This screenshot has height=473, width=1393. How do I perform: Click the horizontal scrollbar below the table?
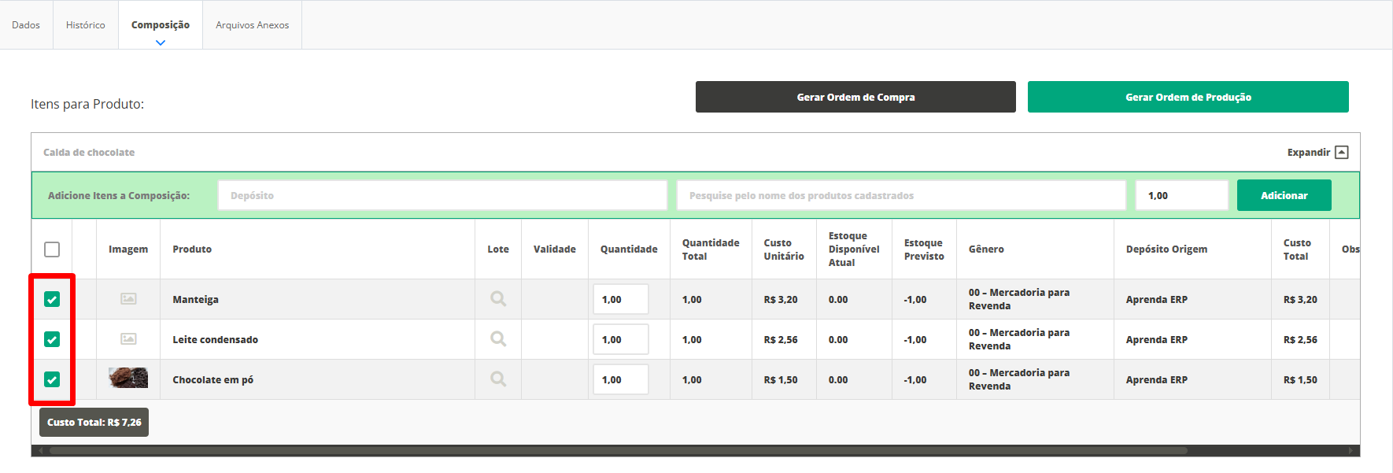pos(618,451)
